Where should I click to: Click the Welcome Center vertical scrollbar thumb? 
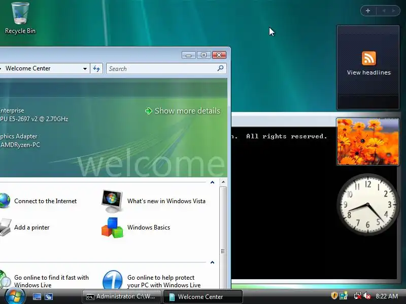tap(223, 237)
